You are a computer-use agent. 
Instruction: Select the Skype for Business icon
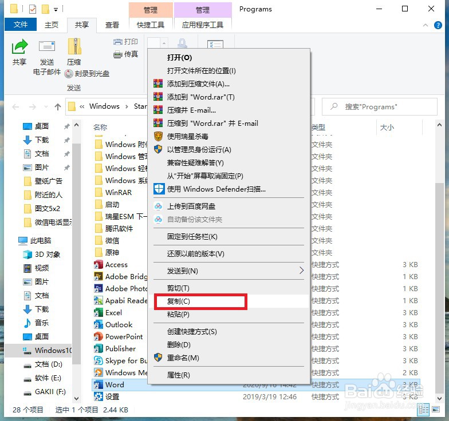99,360
